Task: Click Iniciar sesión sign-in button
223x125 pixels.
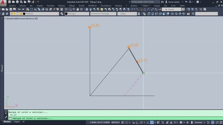Action: [172, 2]
